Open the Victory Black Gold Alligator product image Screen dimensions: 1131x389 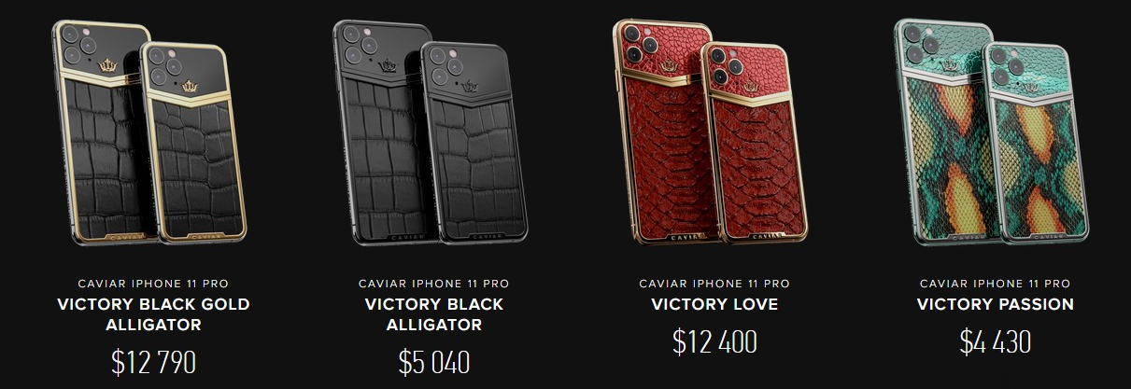tap(153, 134)
